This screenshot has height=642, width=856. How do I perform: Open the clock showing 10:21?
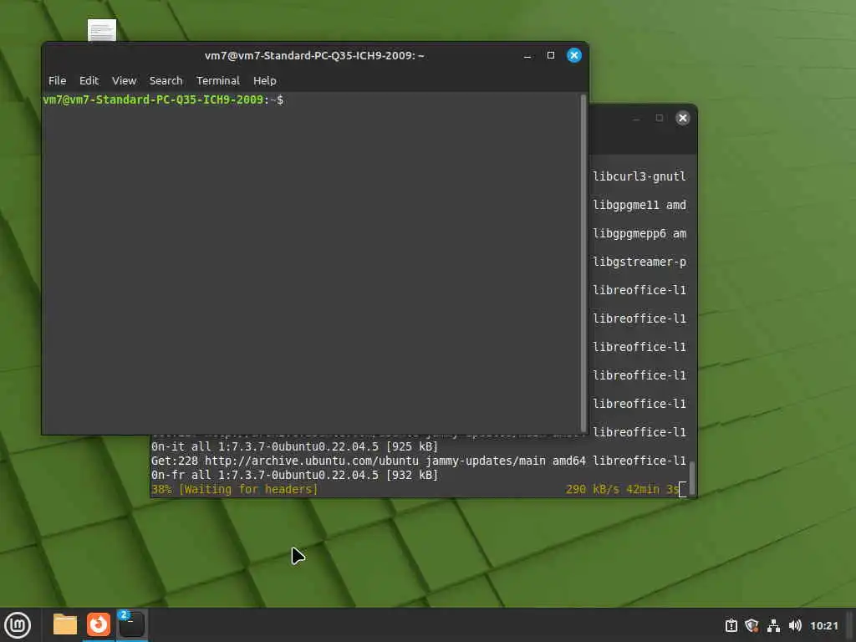pyautogui.click(x=823, y=625)
